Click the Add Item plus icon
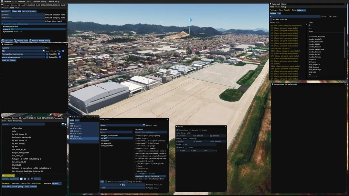349x196 pixels. 3,41
